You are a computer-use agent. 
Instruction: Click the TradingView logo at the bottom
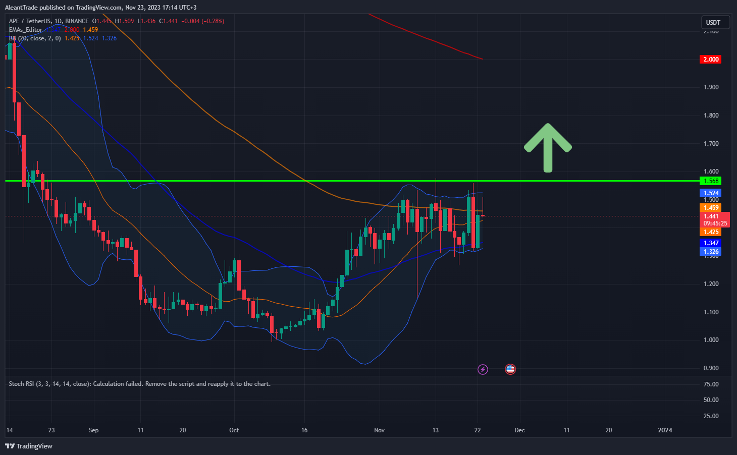point(29,446)
